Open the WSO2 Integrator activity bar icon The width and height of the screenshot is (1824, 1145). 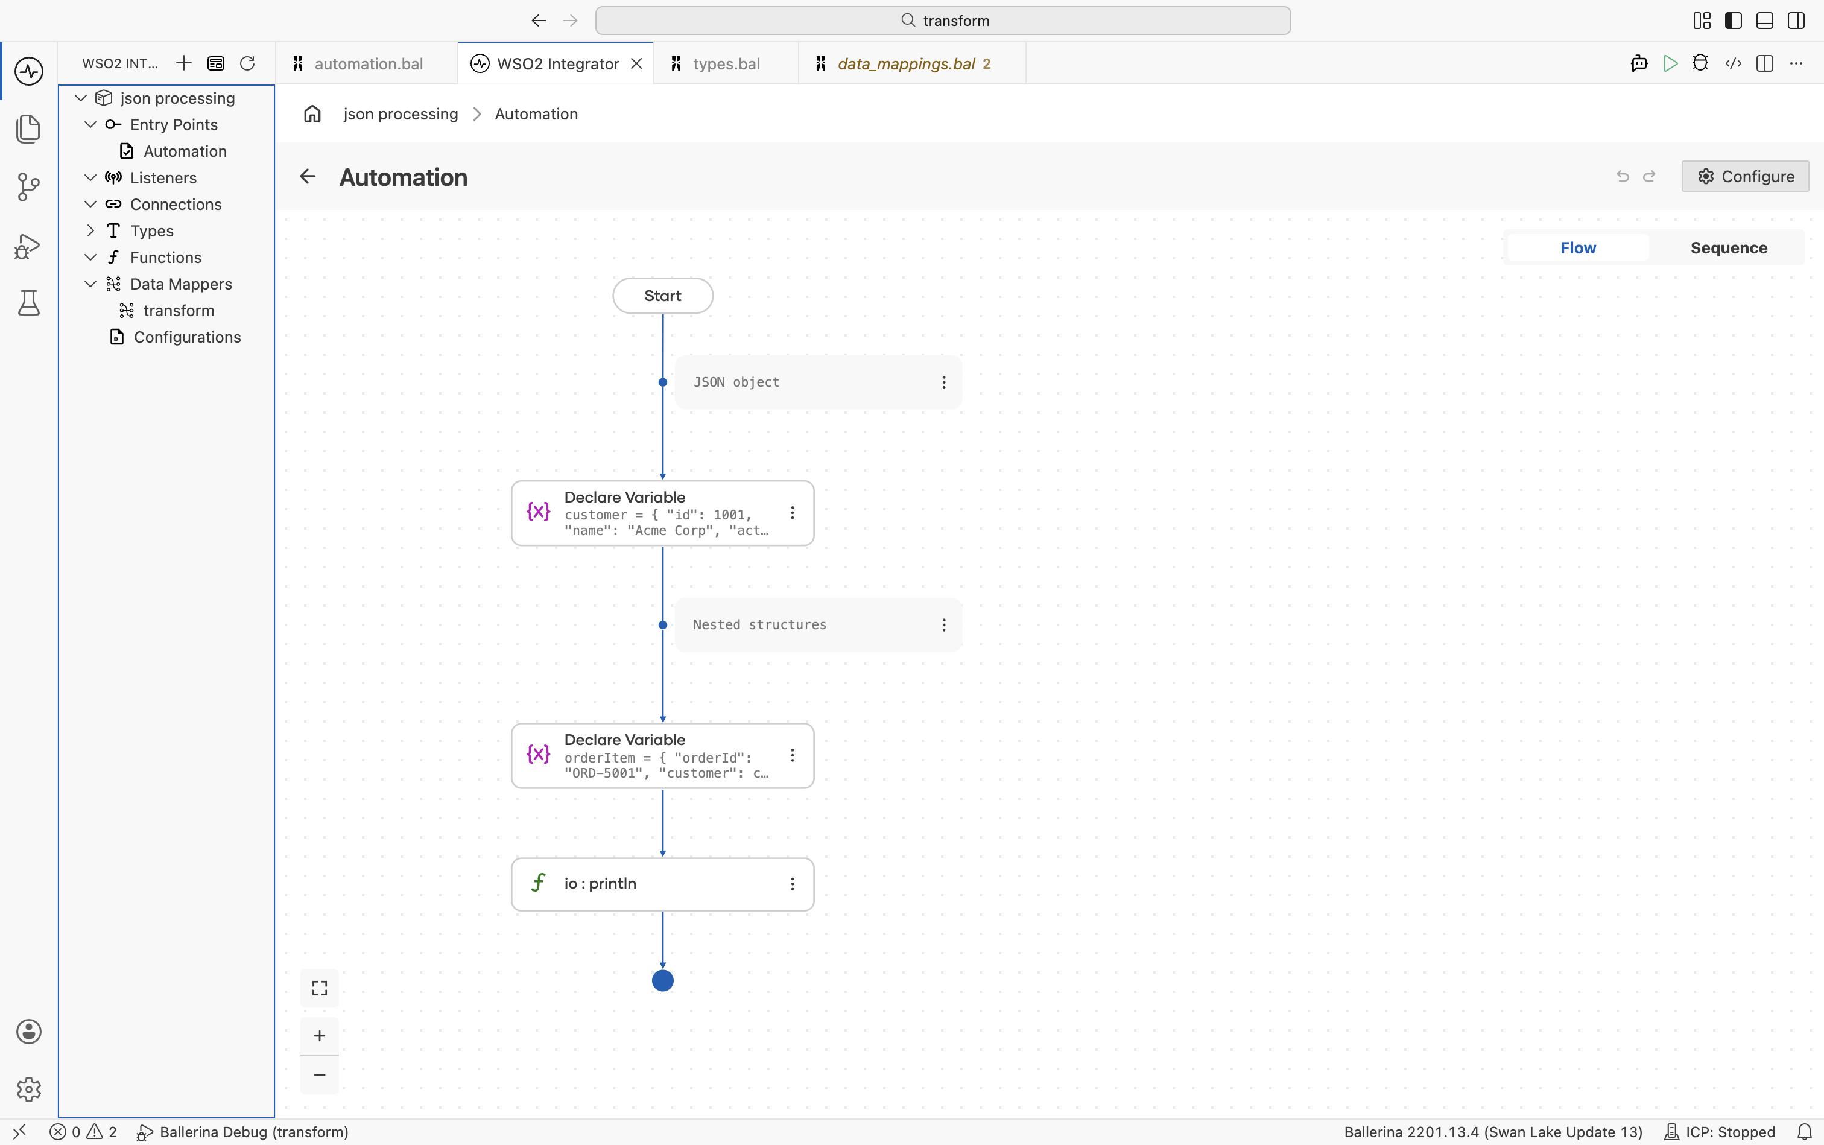[x=29, y=71]
